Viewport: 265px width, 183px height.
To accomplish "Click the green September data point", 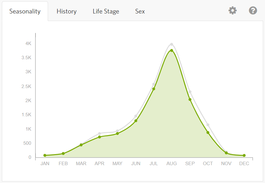I will click(190, 100).
